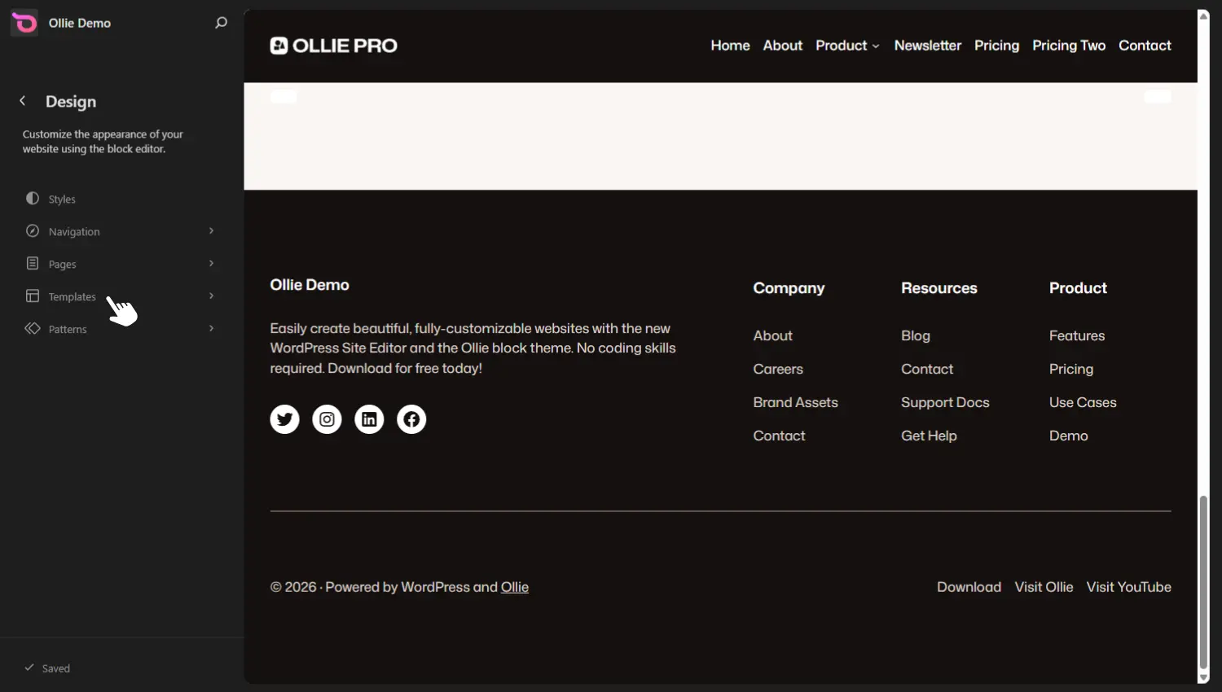Open the Templates menu item
1222x692 pixels.
[121, 296]
